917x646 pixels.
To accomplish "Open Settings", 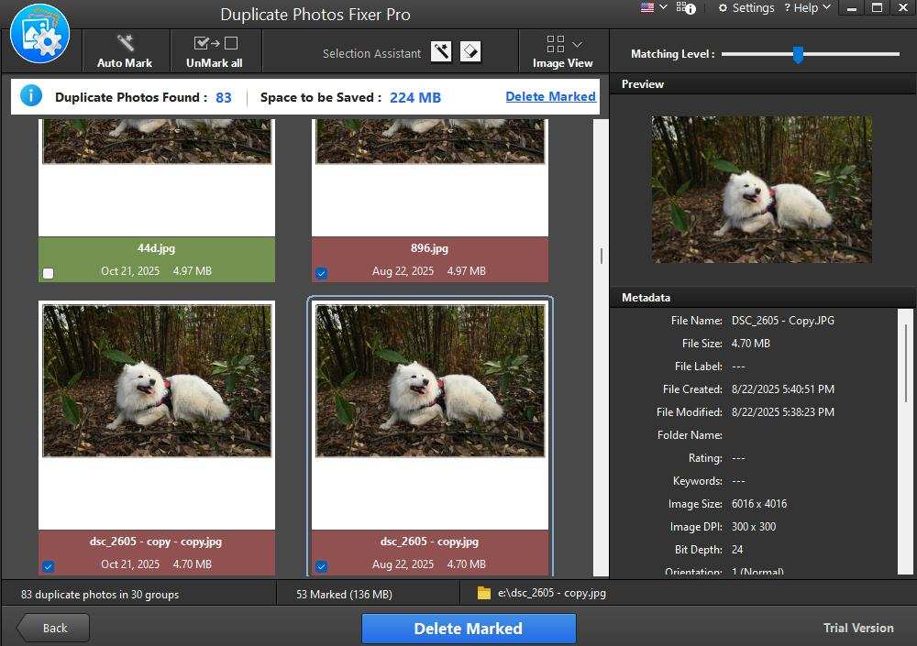I will tap(746, 7).
